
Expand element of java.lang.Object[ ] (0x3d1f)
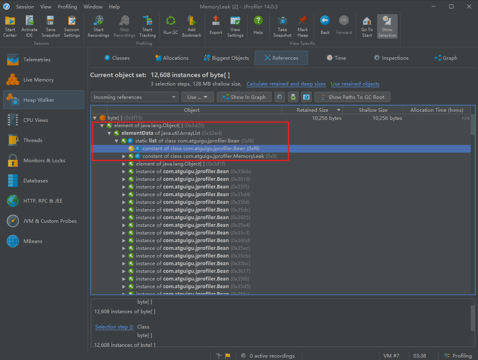pyautogui.click(x=124, y=164)
